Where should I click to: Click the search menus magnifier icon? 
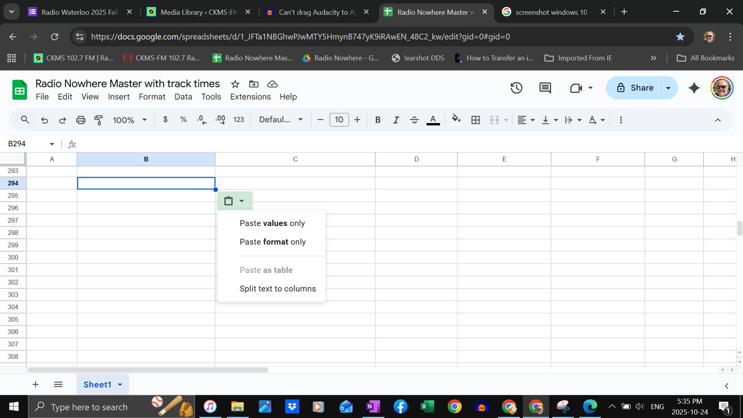point(25,120)
